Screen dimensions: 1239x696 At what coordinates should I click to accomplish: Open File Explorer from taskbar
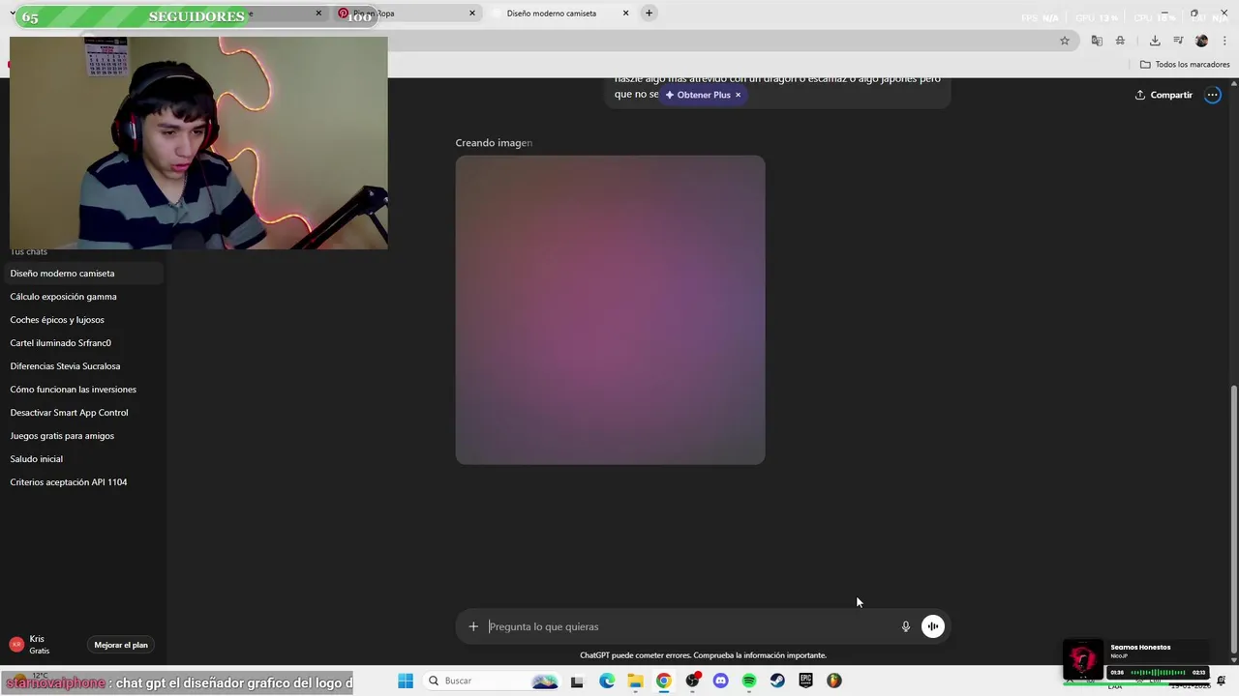pyautogui.click(x=635, y=681)
